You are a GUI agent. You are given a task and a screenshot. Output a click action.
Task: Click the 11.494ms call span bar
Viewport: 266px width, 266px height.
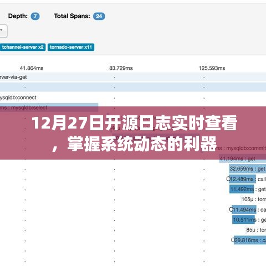click(x=244, y=209)
